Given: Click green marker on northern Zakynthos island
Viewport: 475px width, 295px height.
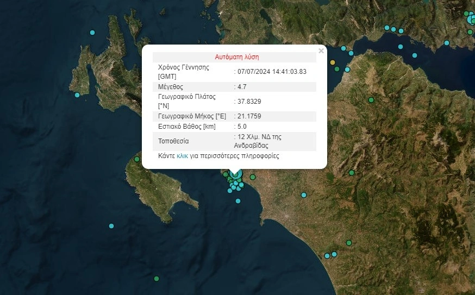Looking at the screenshot, I should pyautogui.click(x=137, y=159).
